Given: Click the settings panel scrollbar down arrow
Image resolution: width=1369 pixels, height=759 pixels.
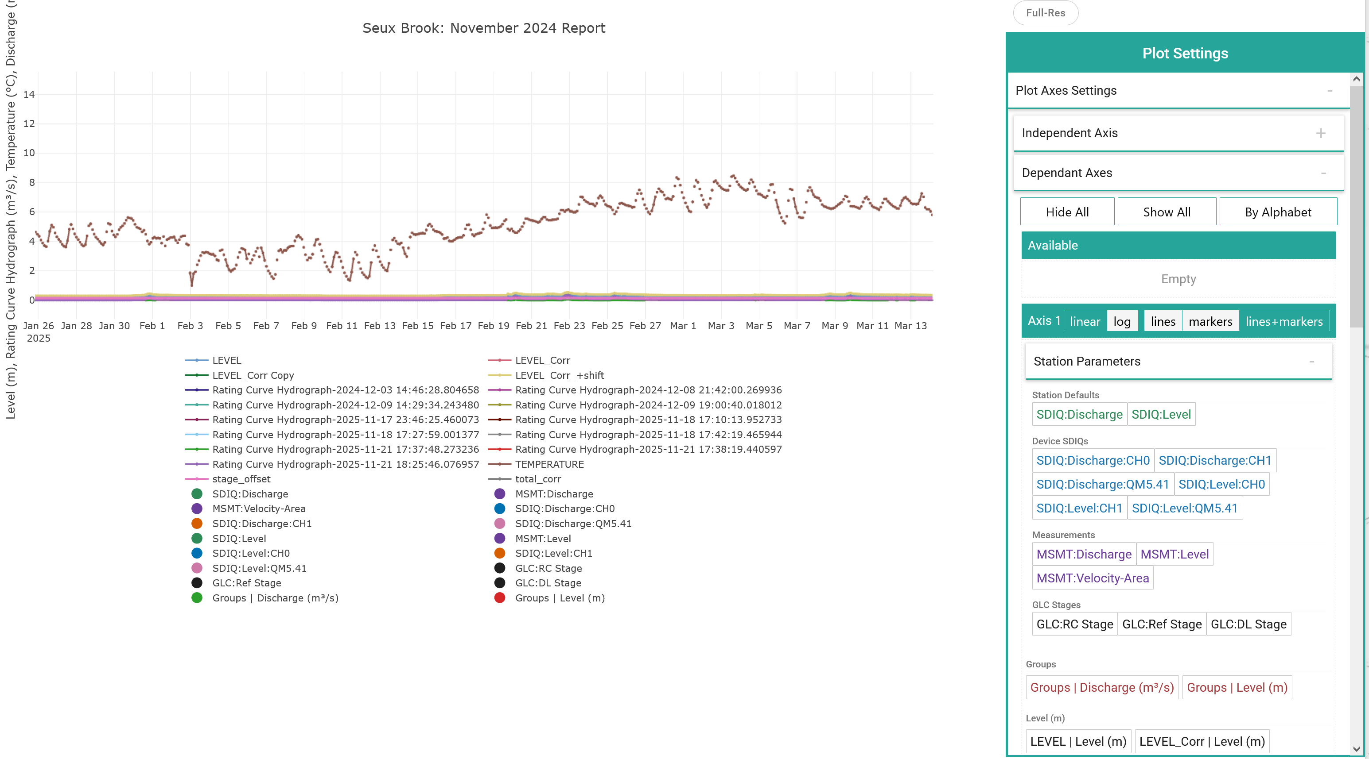Looking at the screenshot, I should [1357, 749].
